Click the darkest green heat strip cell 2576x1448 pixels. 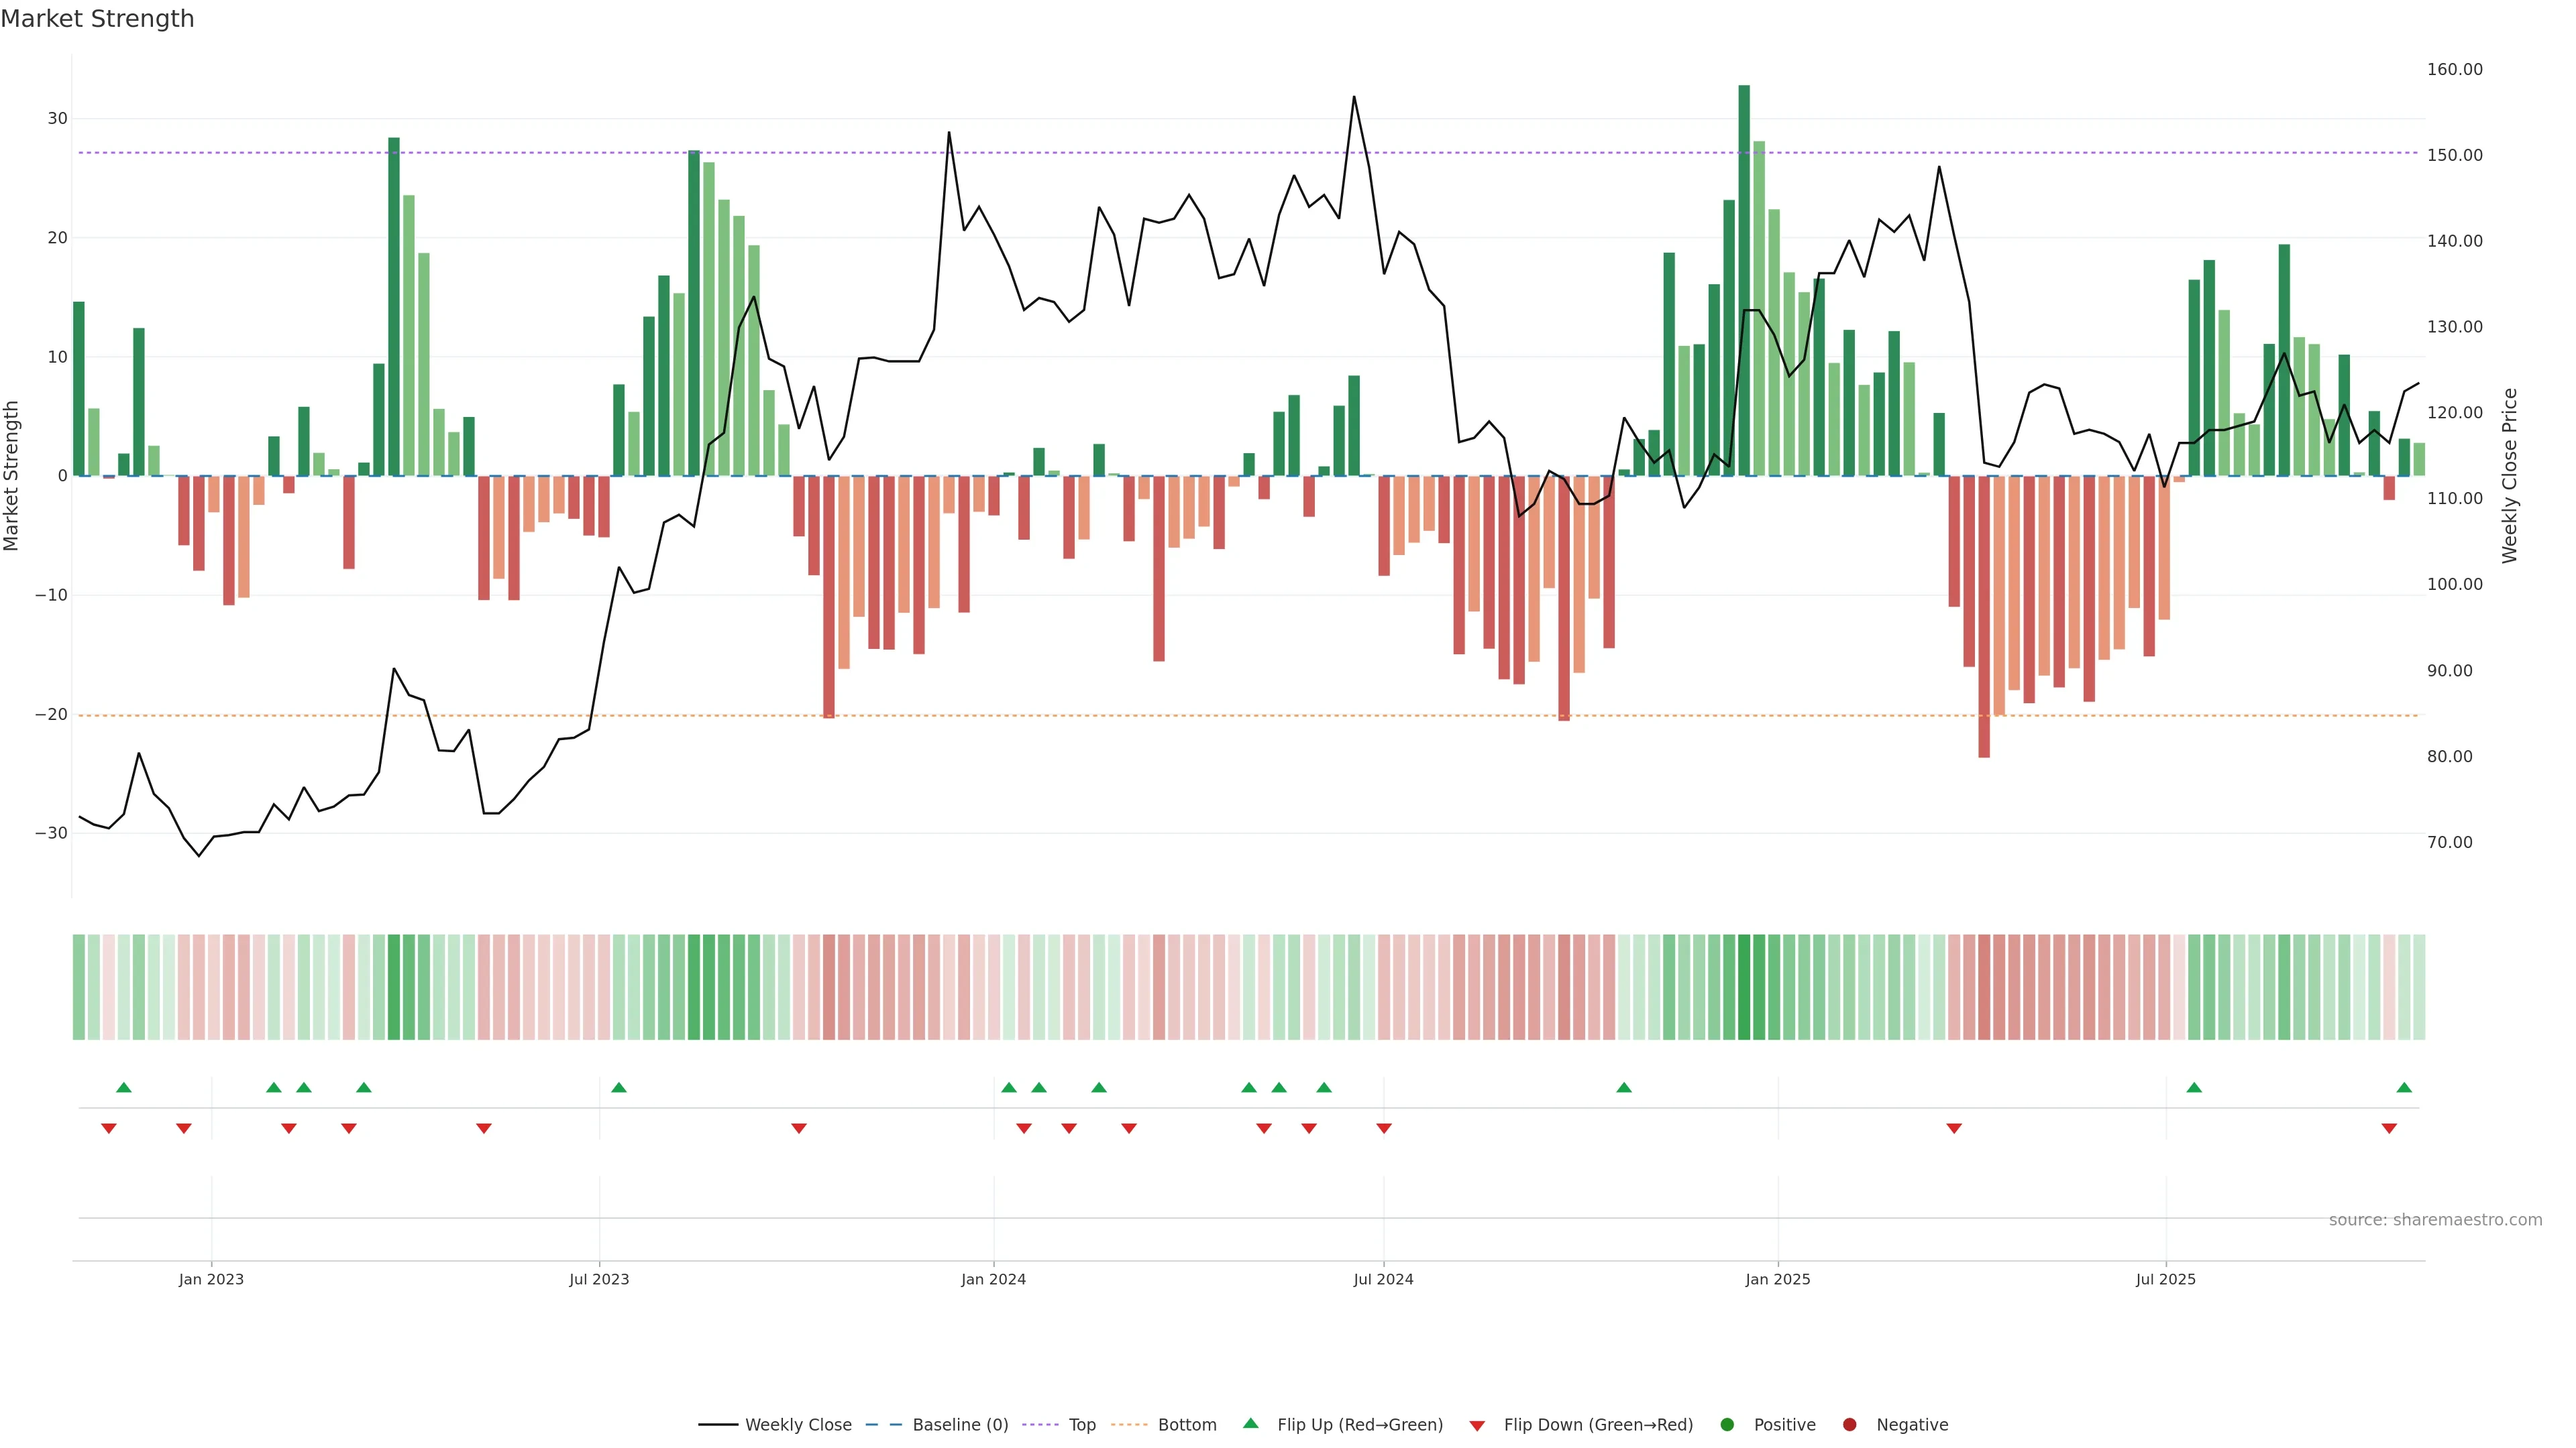coord(1744,986)
